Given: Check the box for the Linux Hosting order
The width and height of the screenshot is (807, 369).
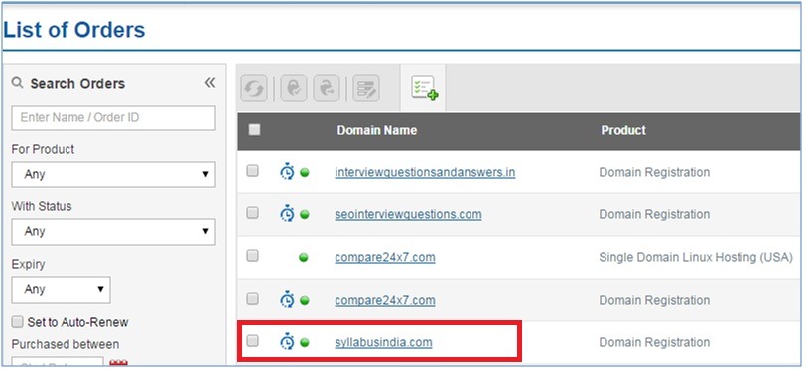Looking at the screenshot, I should [x=252, y=256].
